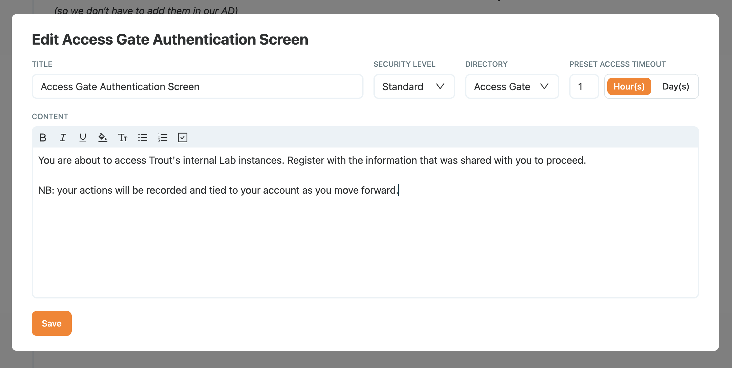Select Hour(s) timeout unit

pyautogui.click(x=629, y=86)
